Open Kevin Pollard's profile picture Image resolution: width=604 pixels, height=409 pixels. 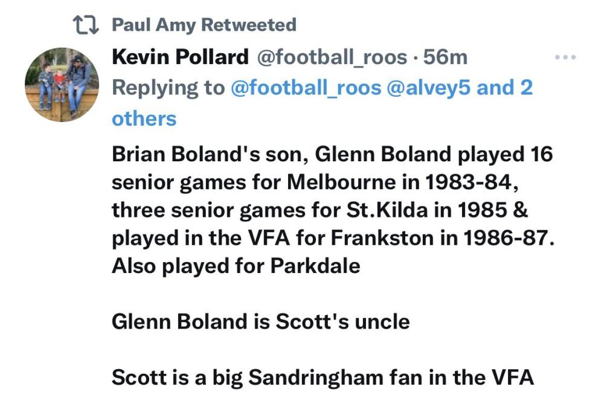pyautogui.click(x=62, y=85)
